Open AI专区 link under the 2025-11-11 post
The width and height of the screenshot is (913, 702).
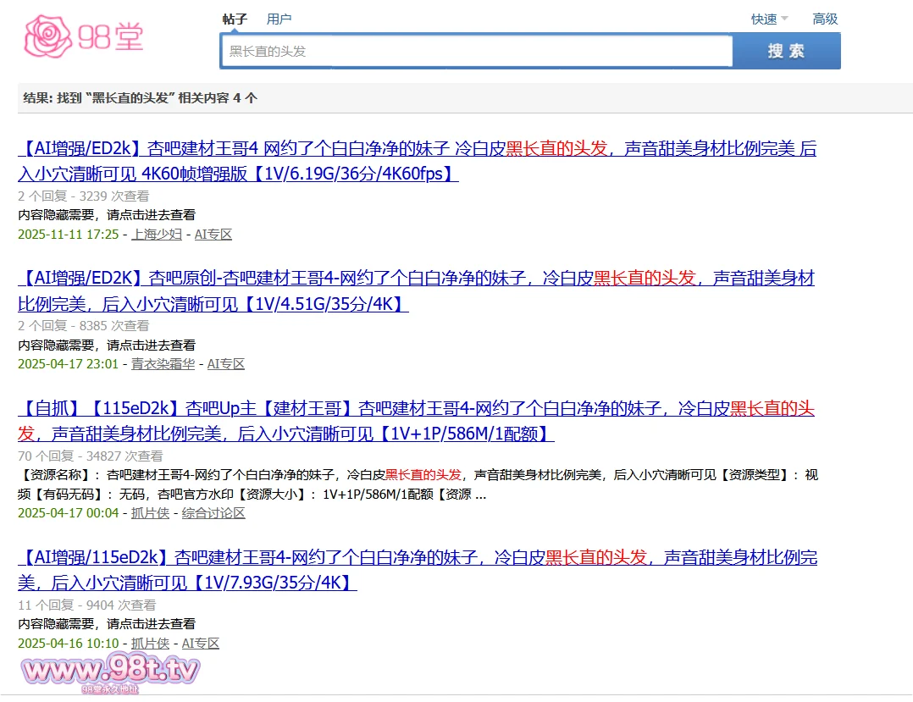pos(213,235)
